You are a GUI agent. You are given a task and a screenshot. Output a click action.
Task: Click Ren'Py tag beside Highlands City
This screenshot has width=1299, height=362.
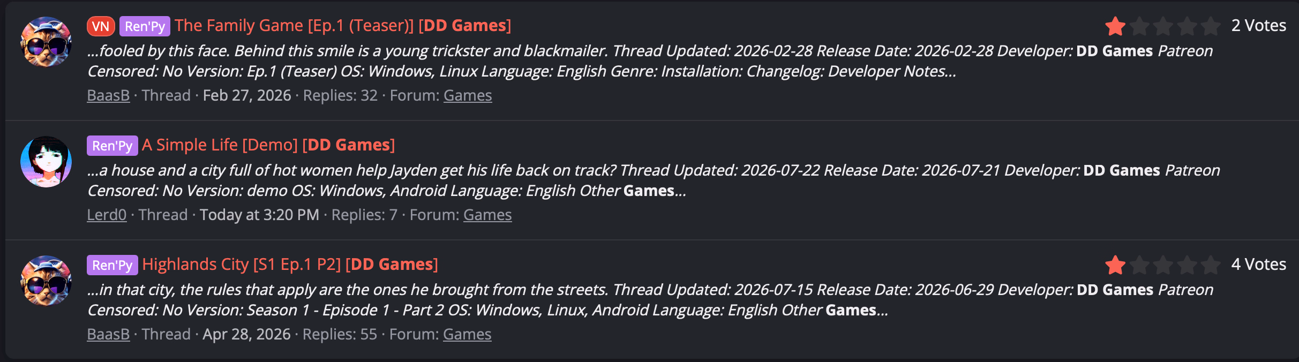click(112, 265)
